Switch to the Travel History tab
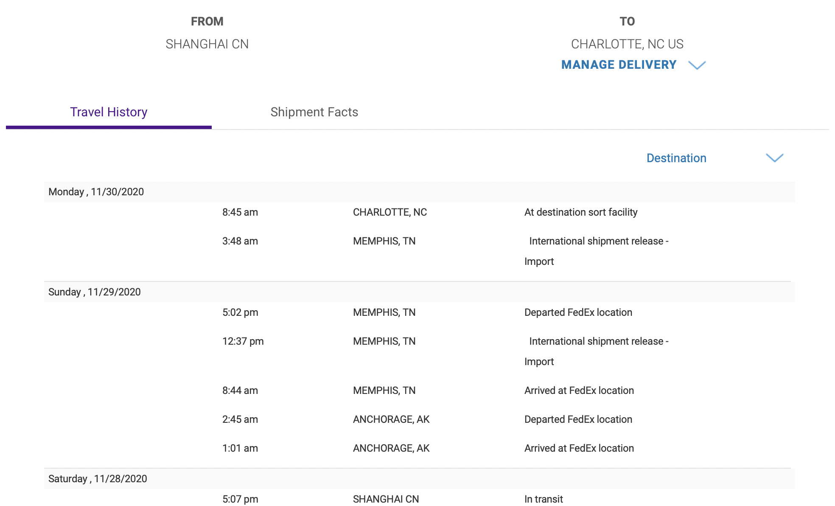The image size is (835, 506). (x=109, y=112)
